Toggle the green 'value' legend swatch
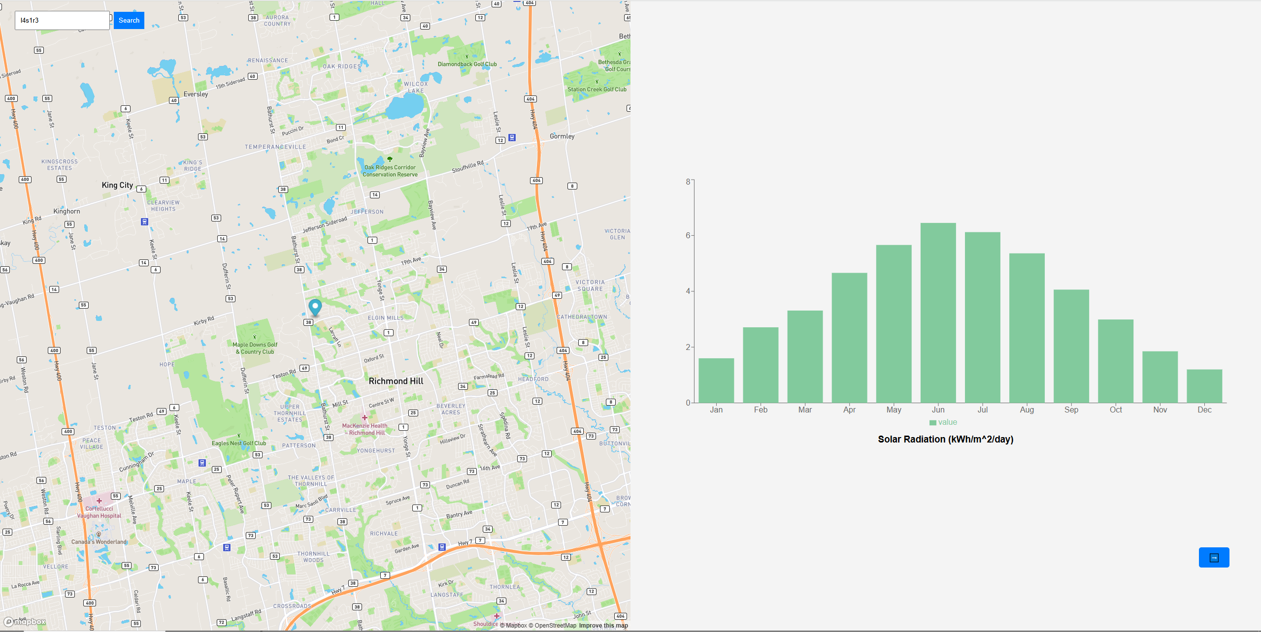The height and width of the screenshot is (632, 1261). (x=932, y=422)
